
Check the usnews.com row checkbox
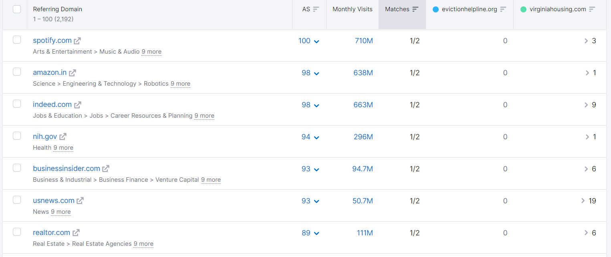[17, 200]
